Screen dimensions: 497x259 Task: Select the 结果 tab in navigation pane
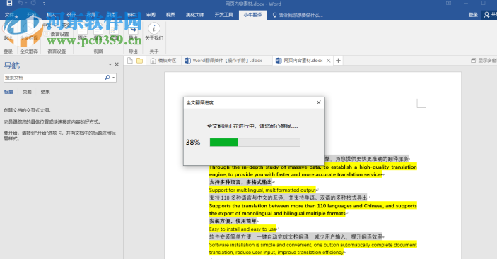(45, 92)
